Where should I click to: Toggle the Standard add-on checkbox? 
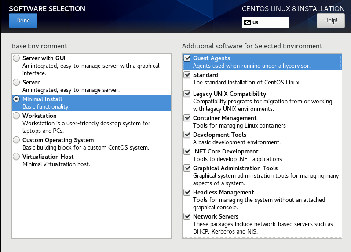(x=187, y=75)
